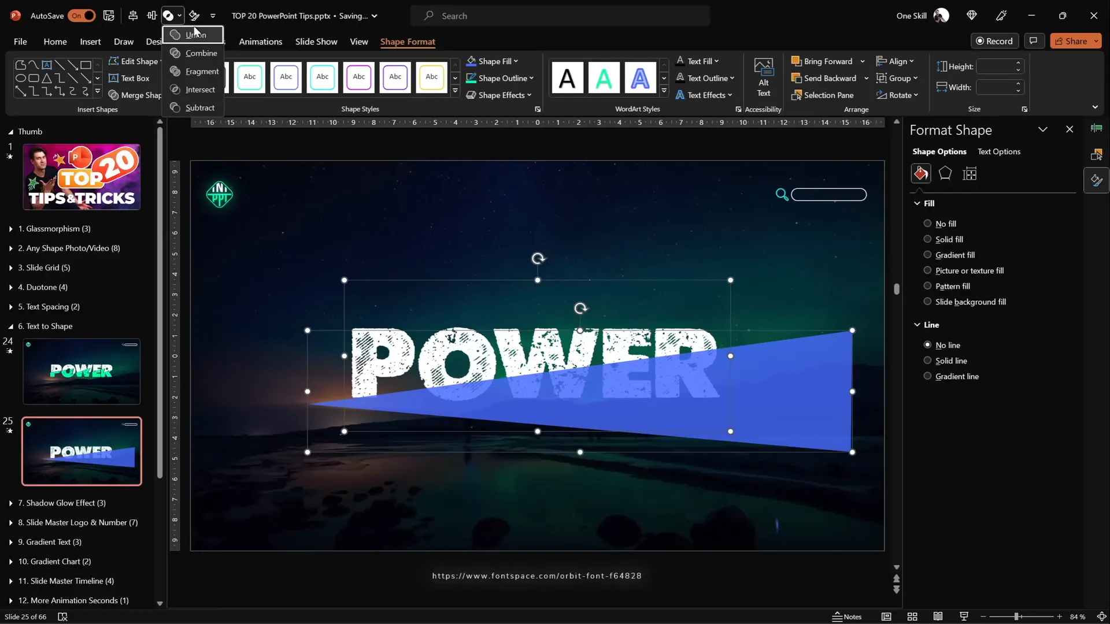Click the Search box
The image size is (1110, 624).
560,16
